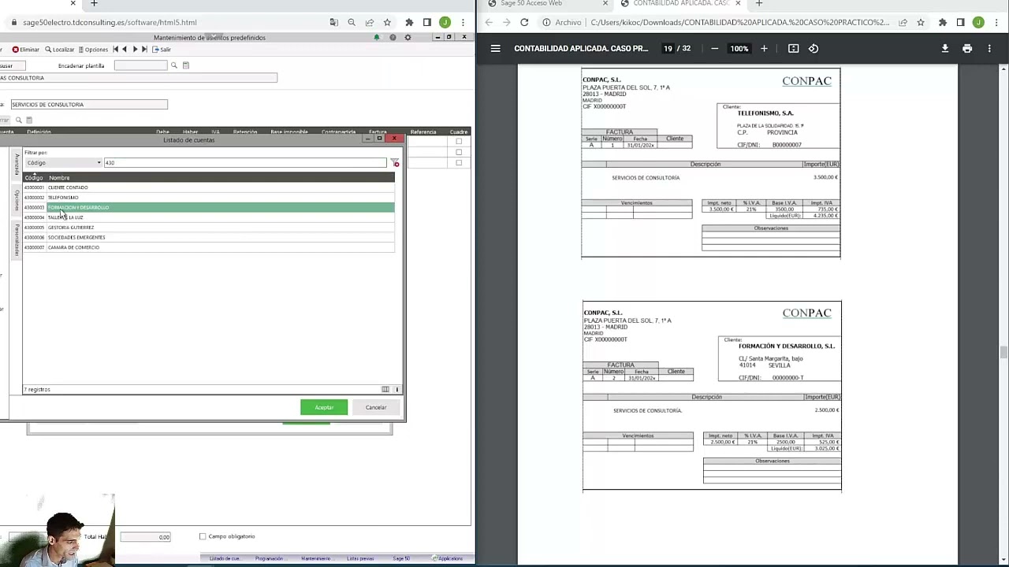
Task: Go to last record arrow
Action: tap(144, 50)
